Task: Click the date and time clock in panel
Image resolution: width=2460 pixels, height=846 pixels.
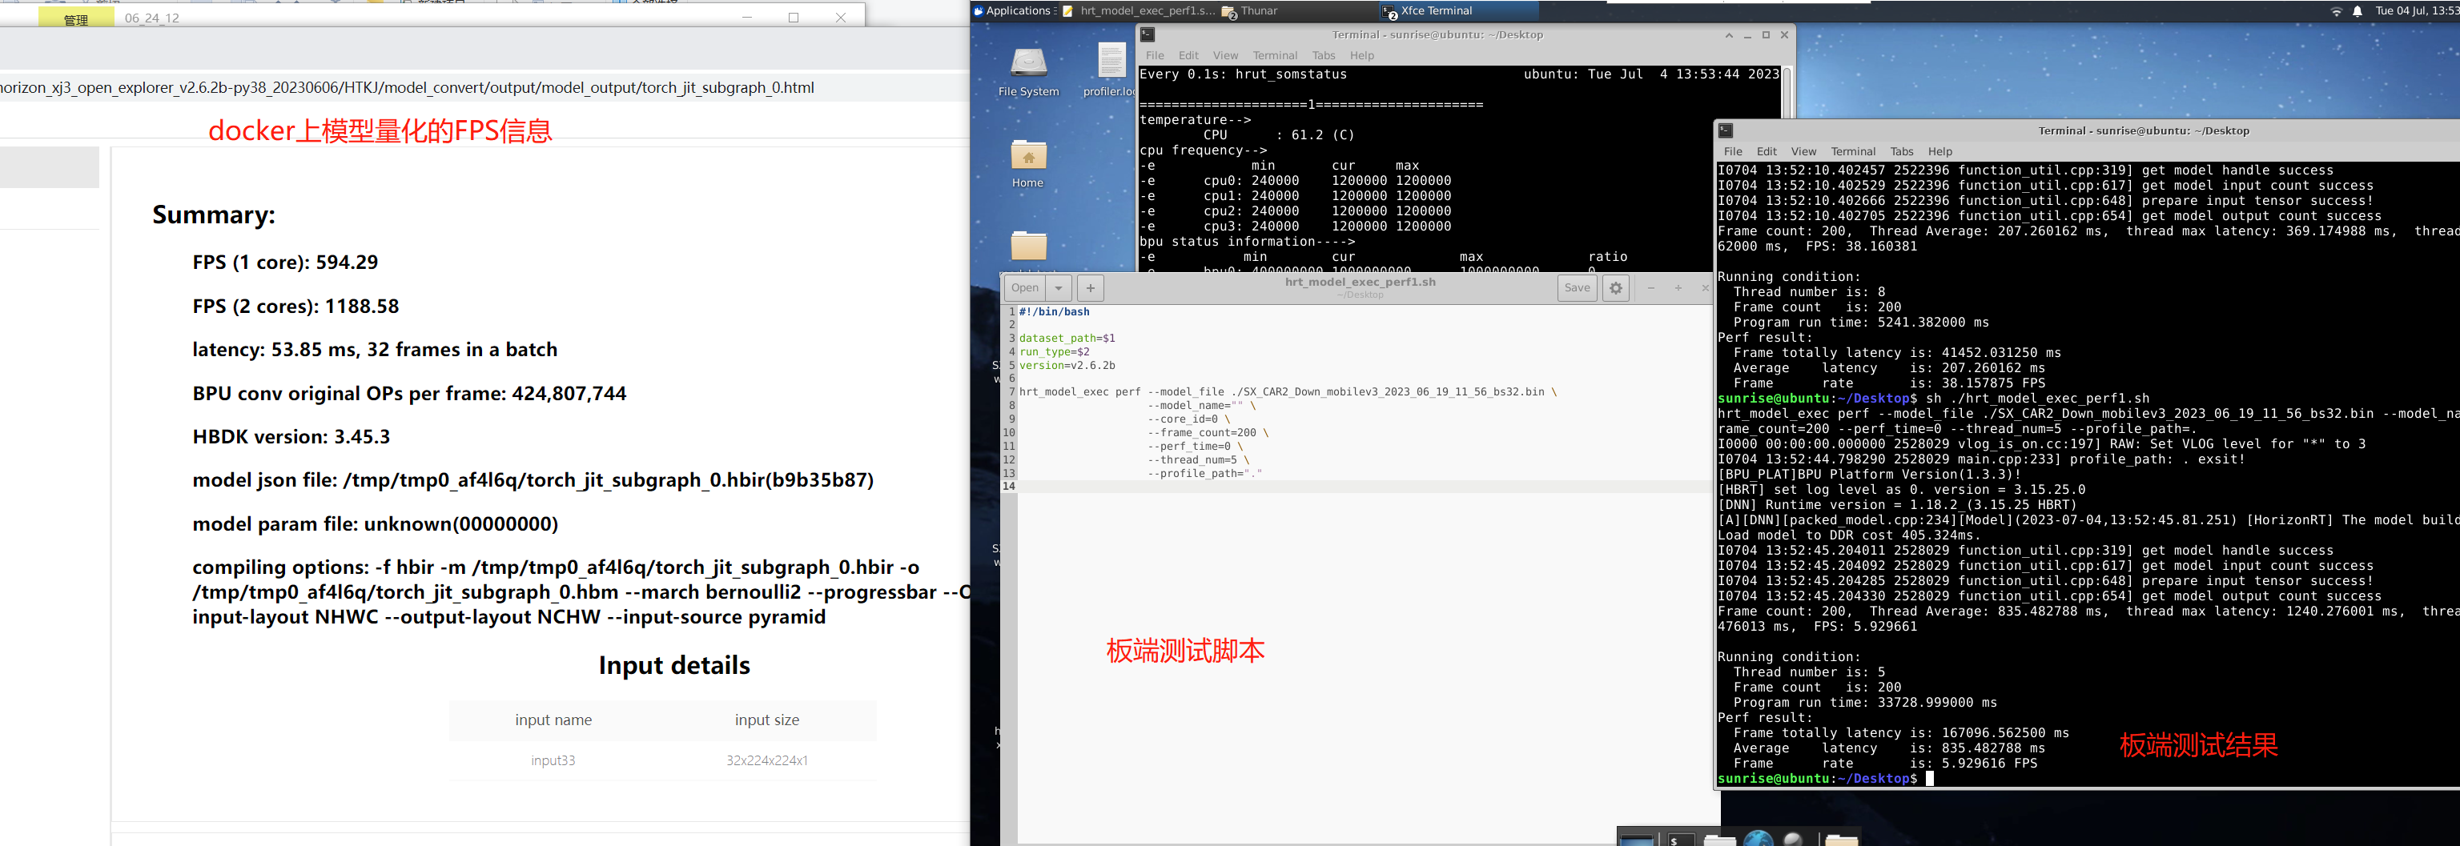Action: (x=2415, y=11)
